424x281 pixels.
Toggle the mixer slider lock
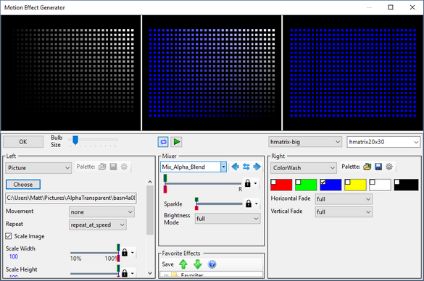tap(247, 183)
